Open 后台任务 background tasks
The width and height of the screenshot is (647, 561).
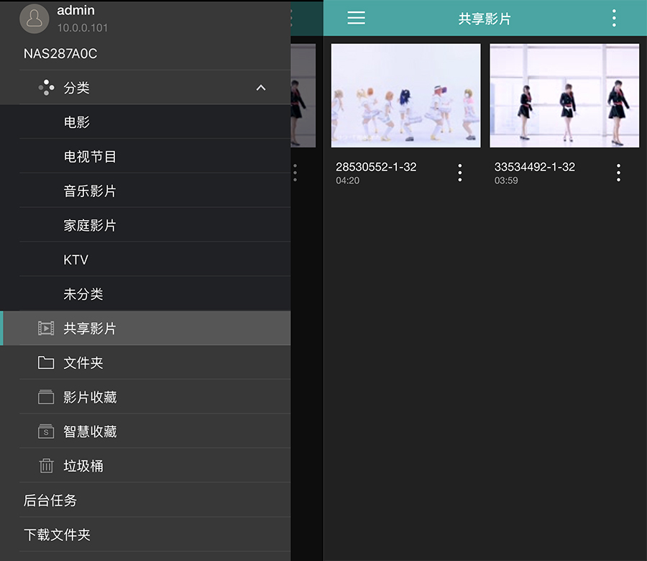pos(50,501)
